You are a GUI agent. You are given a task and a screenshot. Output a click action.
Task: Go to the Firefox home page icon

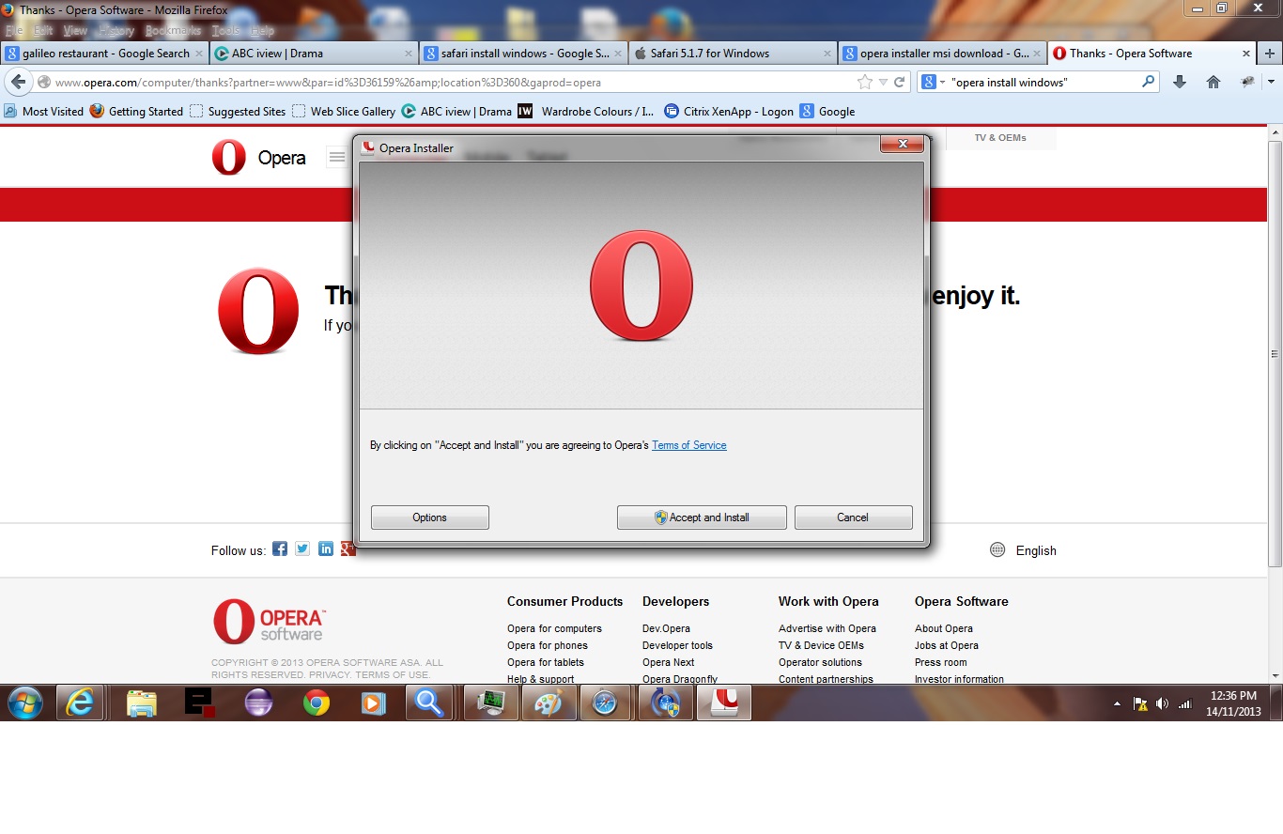point(1213,83)
